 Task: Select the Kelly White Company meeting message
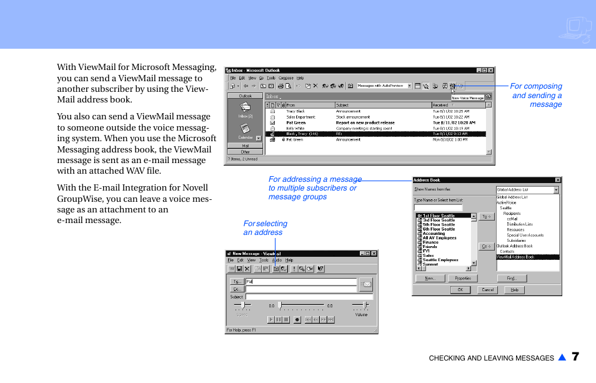pyautogui.click(x=376, y=129)
